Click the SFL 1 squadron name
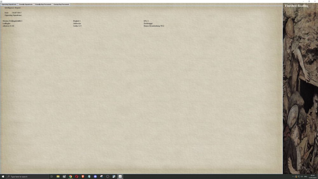Viewport: 318px width, 179px height. (146, 21)
